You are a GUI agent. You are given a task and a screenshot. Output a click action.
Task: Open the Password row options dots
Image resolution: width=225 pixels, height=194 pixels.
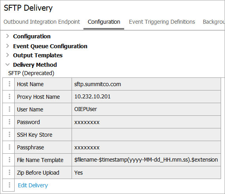click(9, 122)
